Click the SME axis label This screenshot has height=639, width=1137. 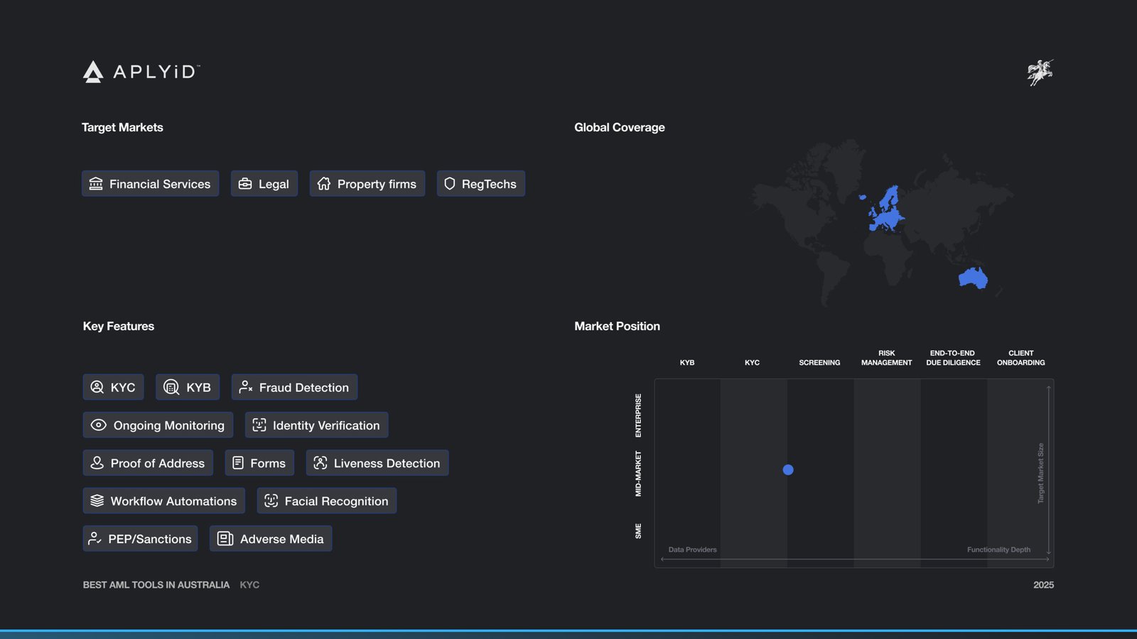[638, 531]
